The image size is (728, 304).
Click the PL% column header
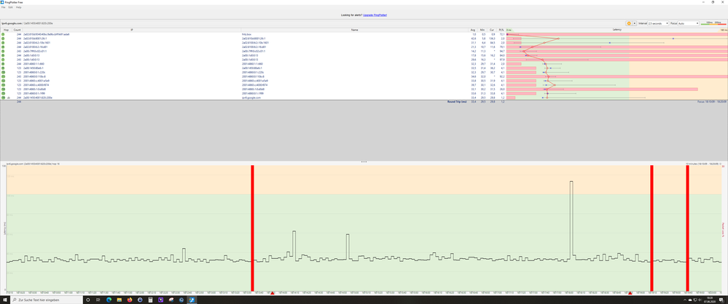pyautogui.click(x=501, y=30)
